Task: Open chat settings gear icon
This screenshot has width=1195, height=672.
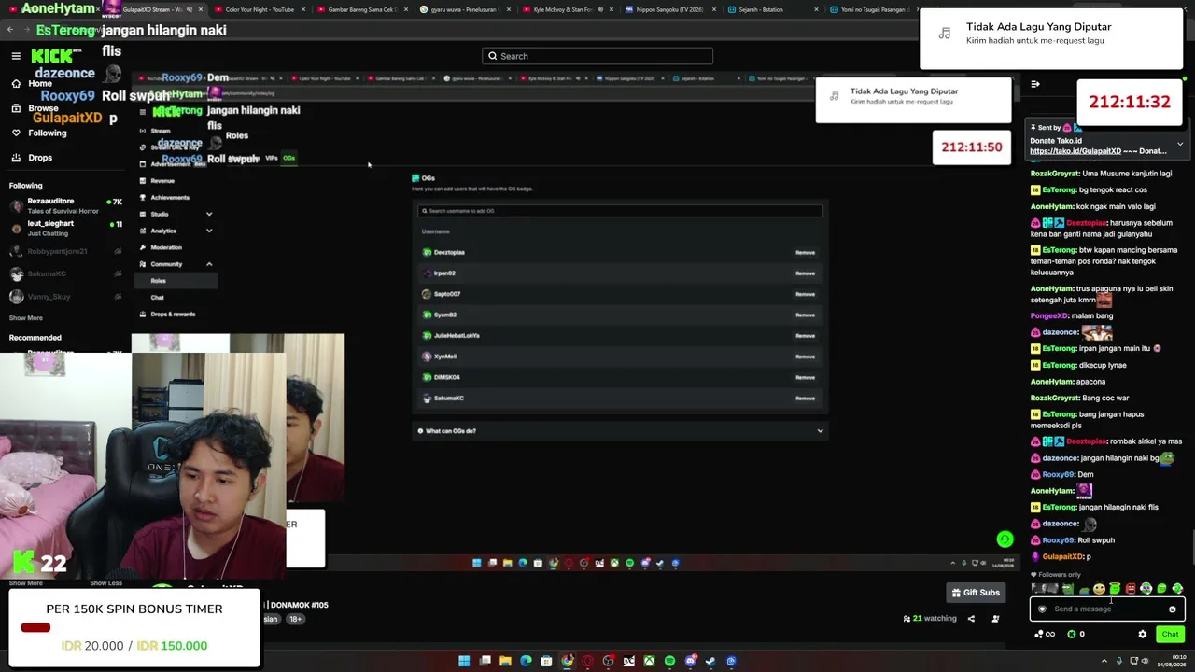Action: 1142,634
